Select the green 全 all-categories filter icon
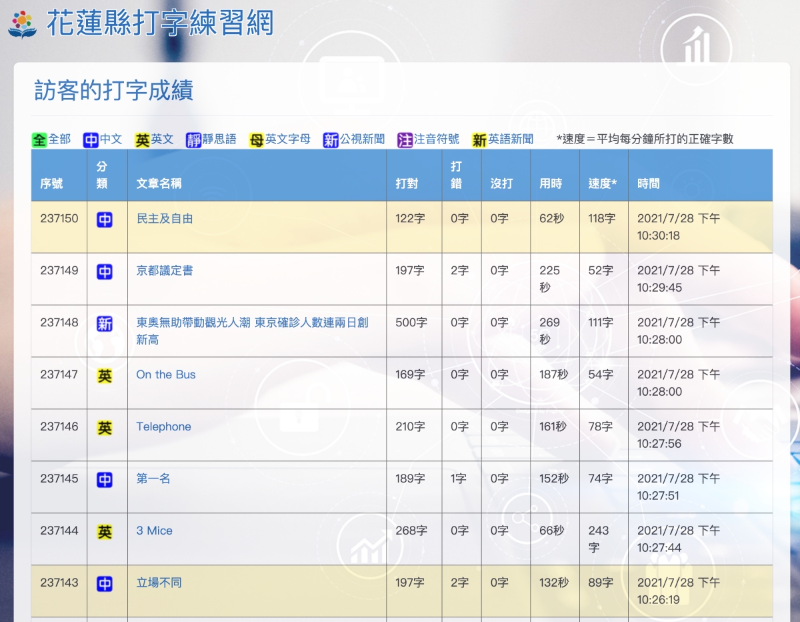 click(x=39, y=140)
